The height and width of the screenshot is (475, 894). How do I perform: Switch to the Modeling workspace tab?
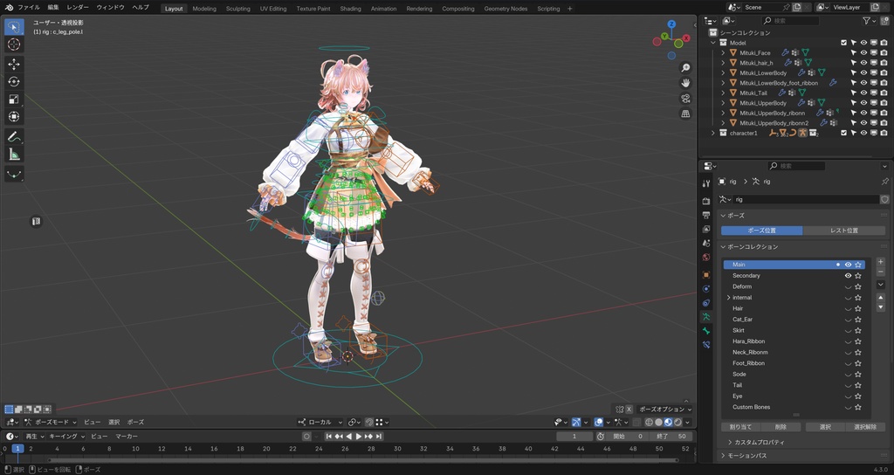pos(204,9)
